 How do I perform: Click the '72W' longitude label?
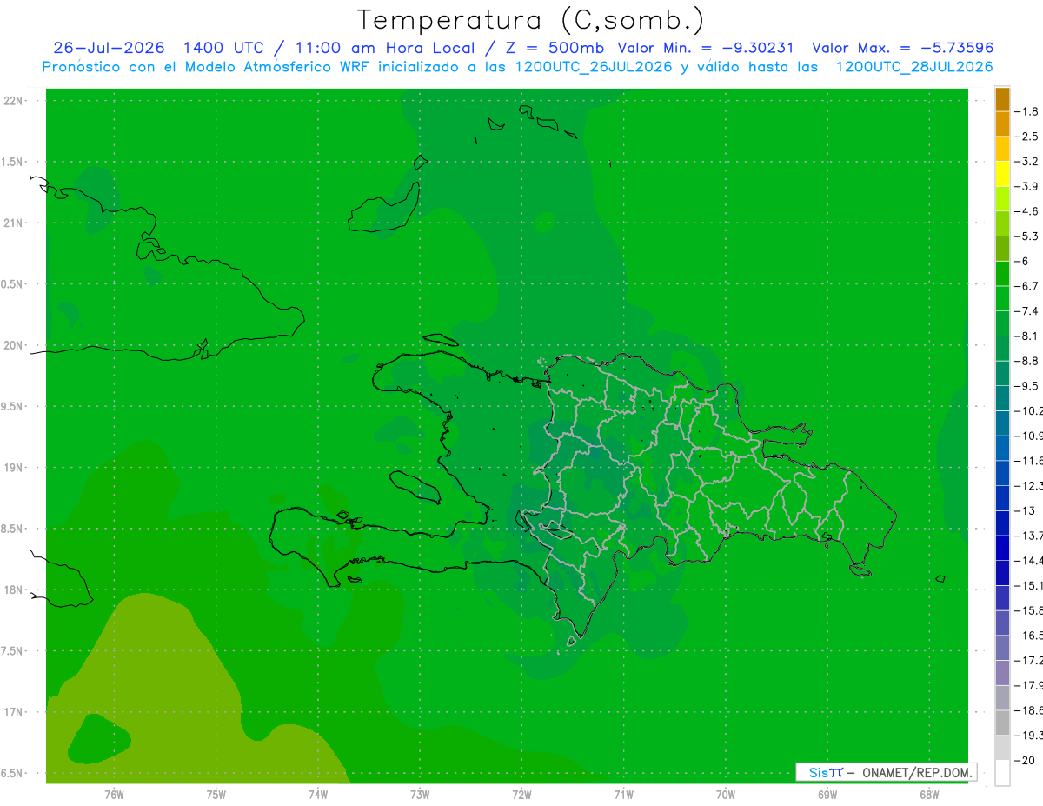(521, 794)
